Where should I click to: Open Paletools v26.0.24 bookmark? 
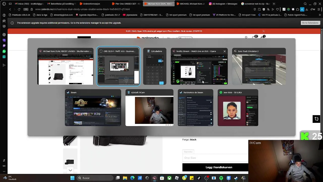[20, 15]
